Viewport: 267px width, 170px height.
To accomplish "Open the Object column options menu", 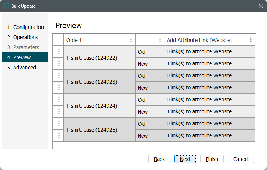I will [x=131, y=40].
